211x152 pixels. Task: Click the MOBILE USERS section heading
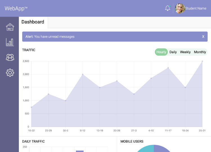coord(132,141)
